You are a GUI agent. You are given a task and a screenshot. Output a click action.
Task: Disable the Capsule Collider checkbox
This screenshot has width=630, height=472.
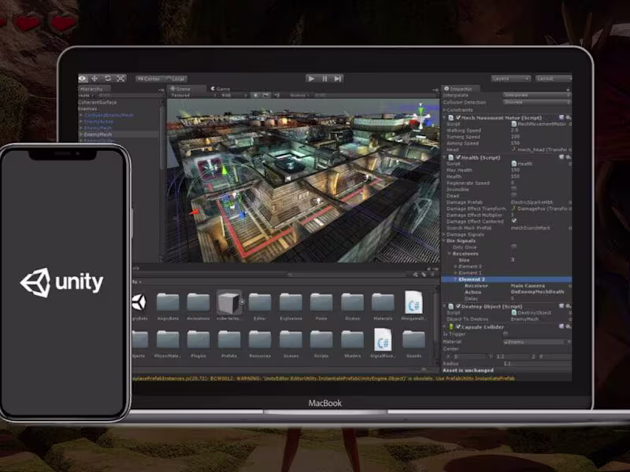pos(458,326)
